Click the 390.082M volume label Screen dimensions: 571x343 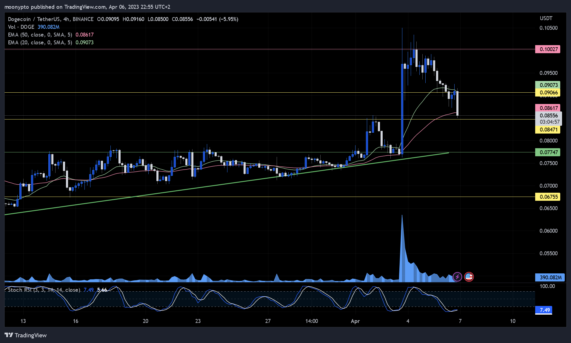tap(550, 277)
